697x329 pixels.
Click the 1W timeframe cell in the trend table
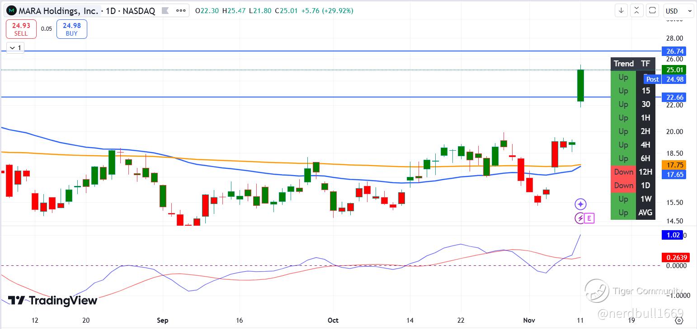[x=645, y=199]
